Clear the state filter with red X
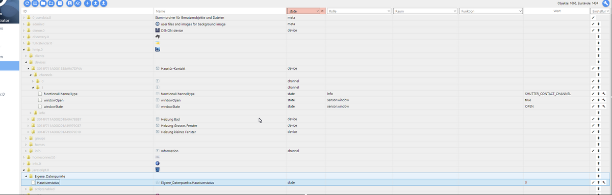Screen dimensions: 612x195 click(322, 11)
